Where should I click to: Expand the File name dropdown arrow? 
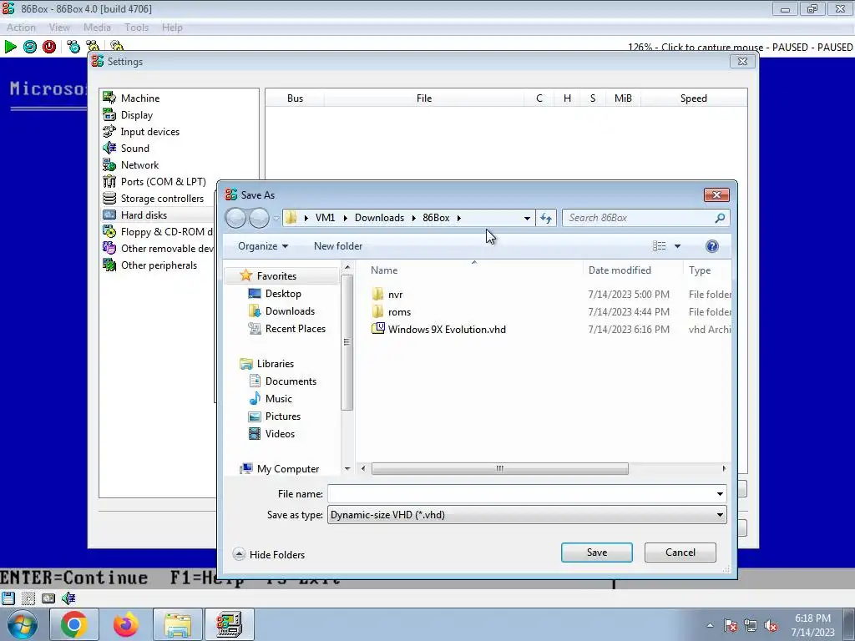tap(720, 494)
